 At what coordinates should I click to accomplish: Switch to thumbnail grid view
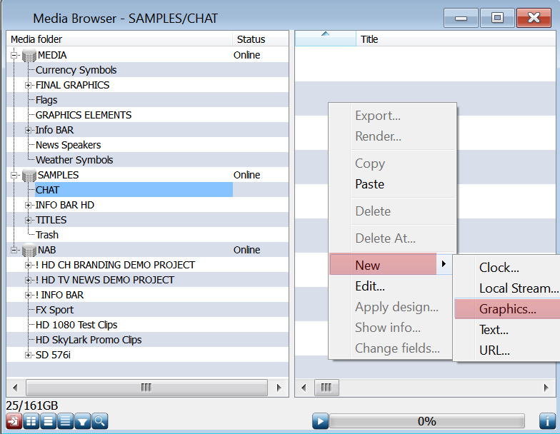pyautogui.click(x=31, y=421)
